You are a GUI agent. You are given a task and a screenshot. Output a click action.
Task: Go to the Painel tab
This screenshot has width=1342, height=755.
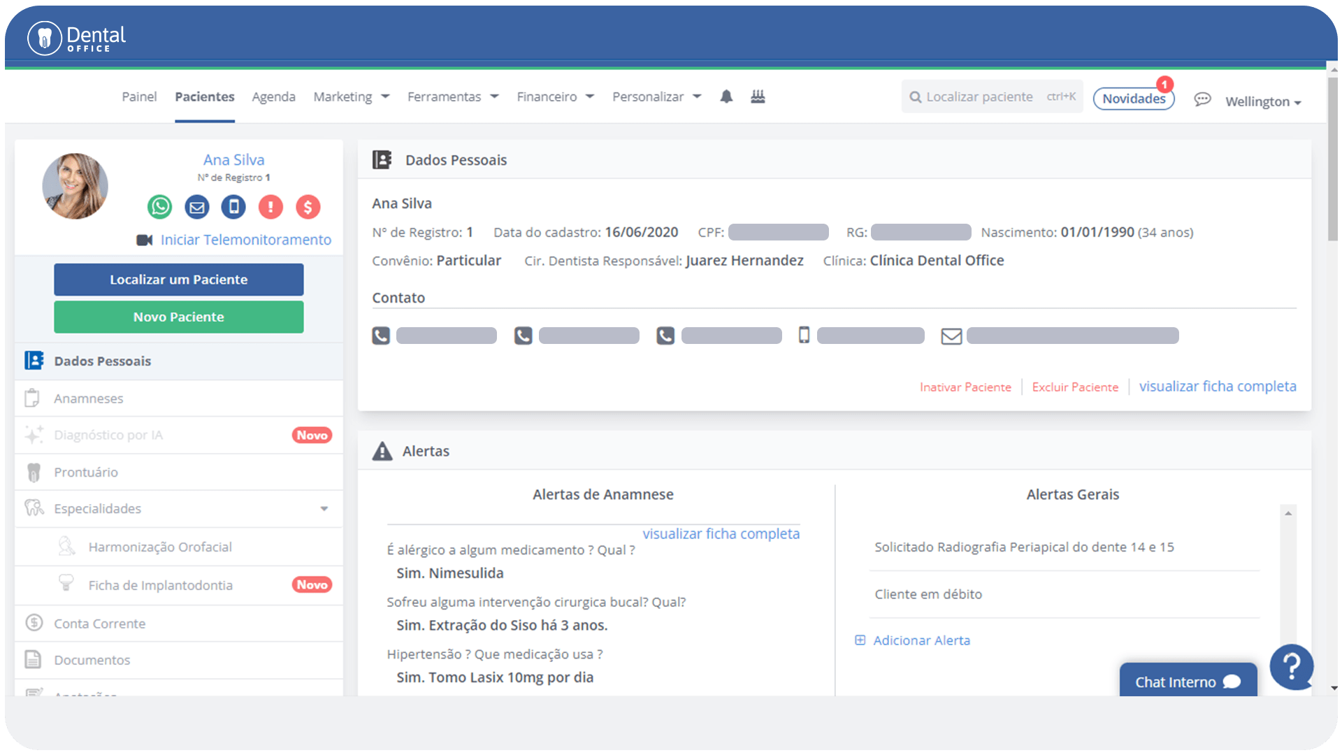139,96
